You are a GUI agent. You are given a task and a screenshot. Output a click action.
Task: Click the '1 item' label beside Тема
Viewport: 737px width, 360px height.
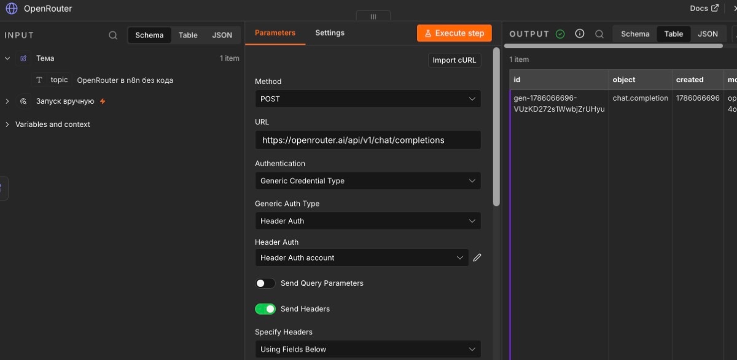click(x=230, y=58)
